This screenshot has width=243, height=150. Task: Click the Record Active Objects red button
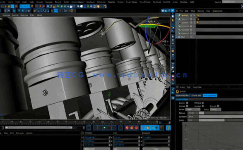pyautogui.click(x=127, y=128)
